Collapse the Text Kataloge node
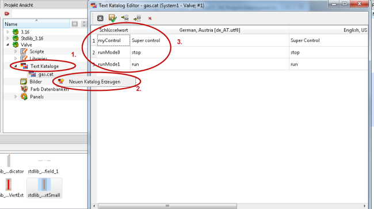This screenshot has height=209, width=374. tap(16, 66)
